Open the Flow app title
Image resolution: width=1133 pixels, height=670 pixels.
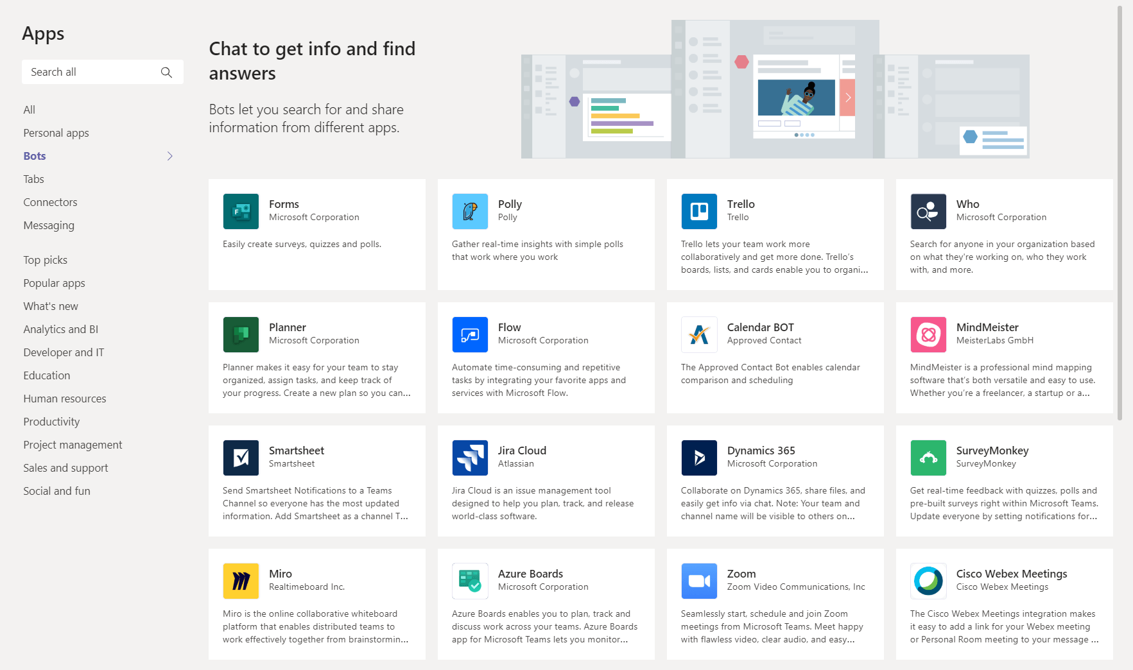(x=510, y=327)
